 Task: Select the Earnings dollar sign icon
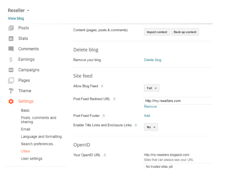[x=11, y=59]
